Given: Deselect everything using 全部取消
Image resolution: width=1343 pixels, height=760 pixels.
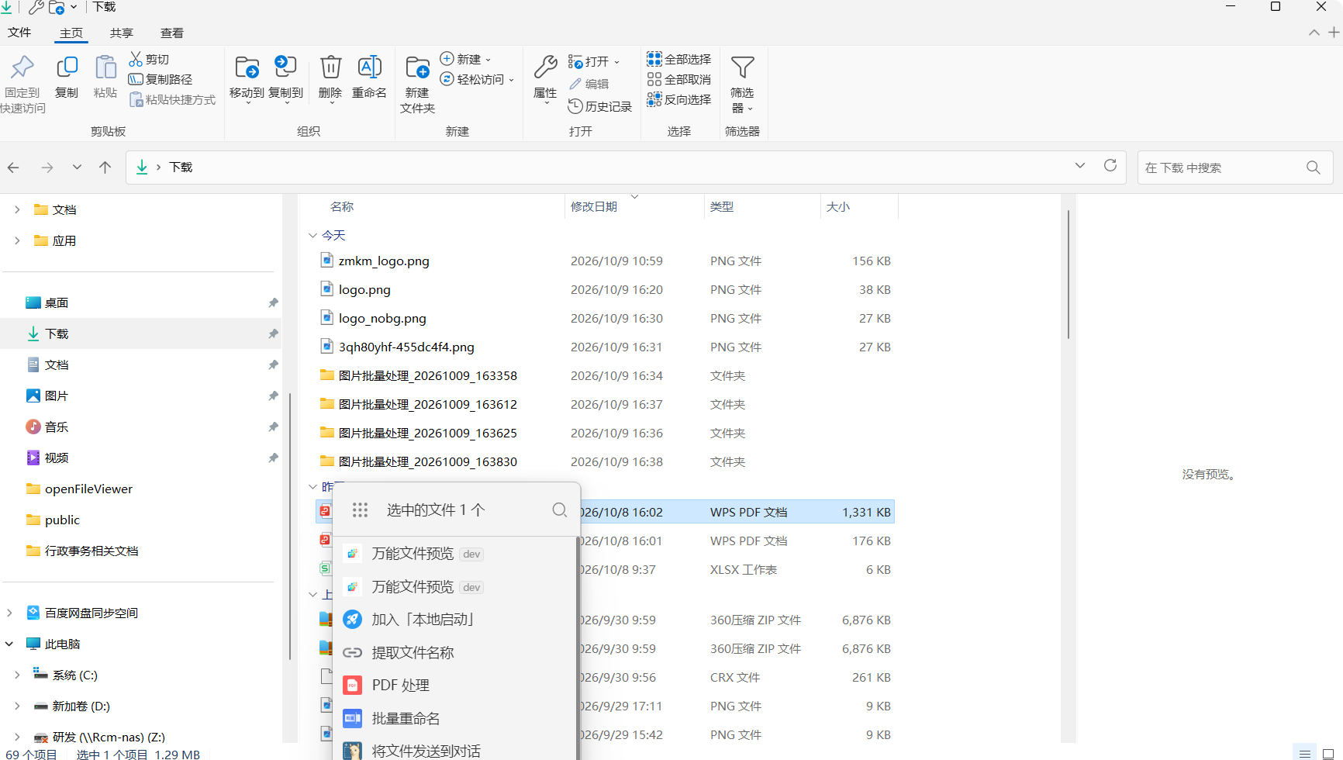Looking at the screenshot, I should [679, 79].
